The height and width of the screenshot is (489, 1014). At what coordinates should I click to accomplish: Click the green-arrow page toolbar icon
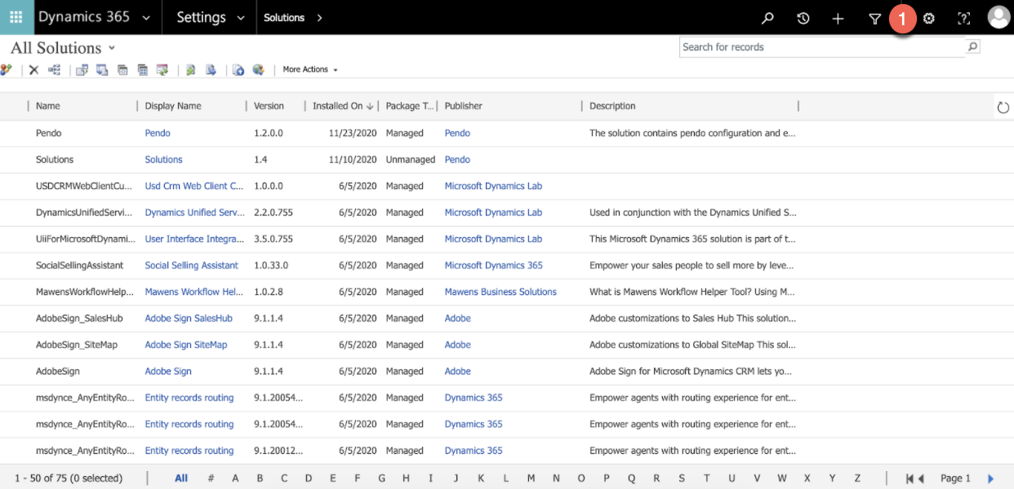pos(190,70)
